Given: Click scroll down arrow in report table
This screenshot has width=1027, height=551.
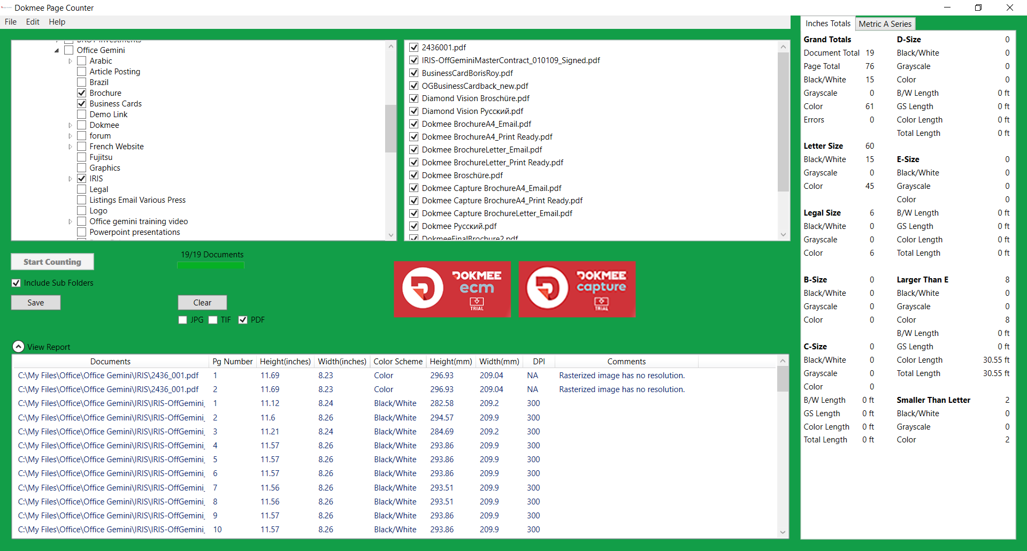Looking at the screenshot, I should [x=783, y=532].
